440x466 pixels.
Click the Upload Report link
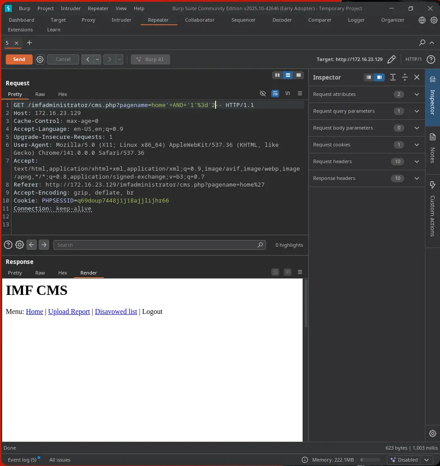point(69,311)
